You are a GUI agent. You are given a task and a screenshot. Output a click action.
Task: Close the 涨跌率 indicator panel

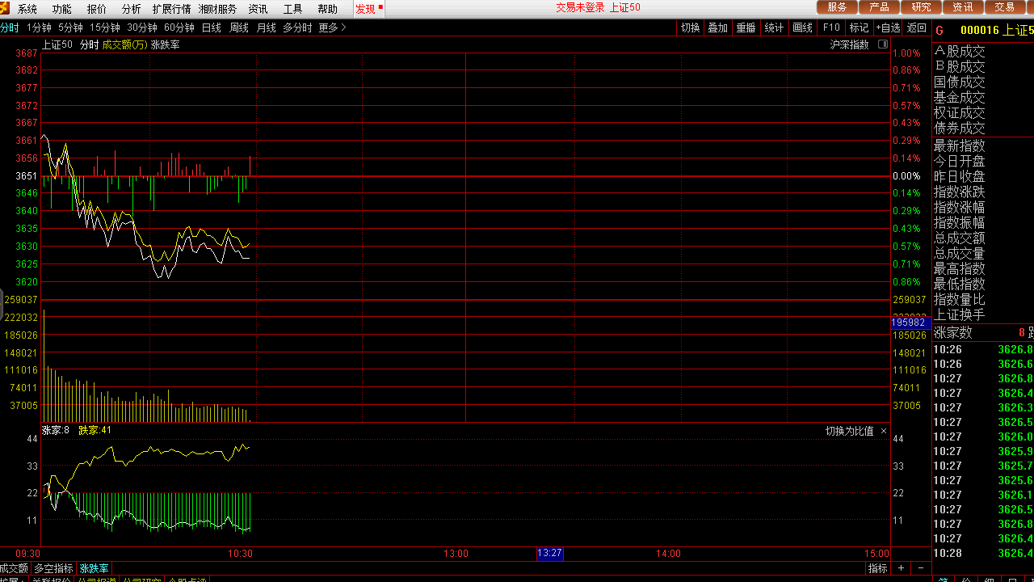pos(884,431)
